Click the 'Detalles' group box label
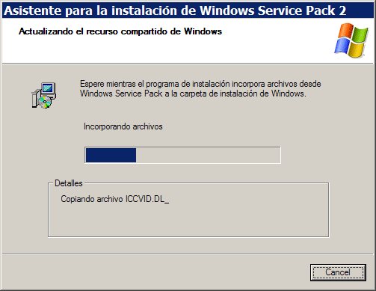The width and height of the screenshot is (376, 291). click(69, 183)
